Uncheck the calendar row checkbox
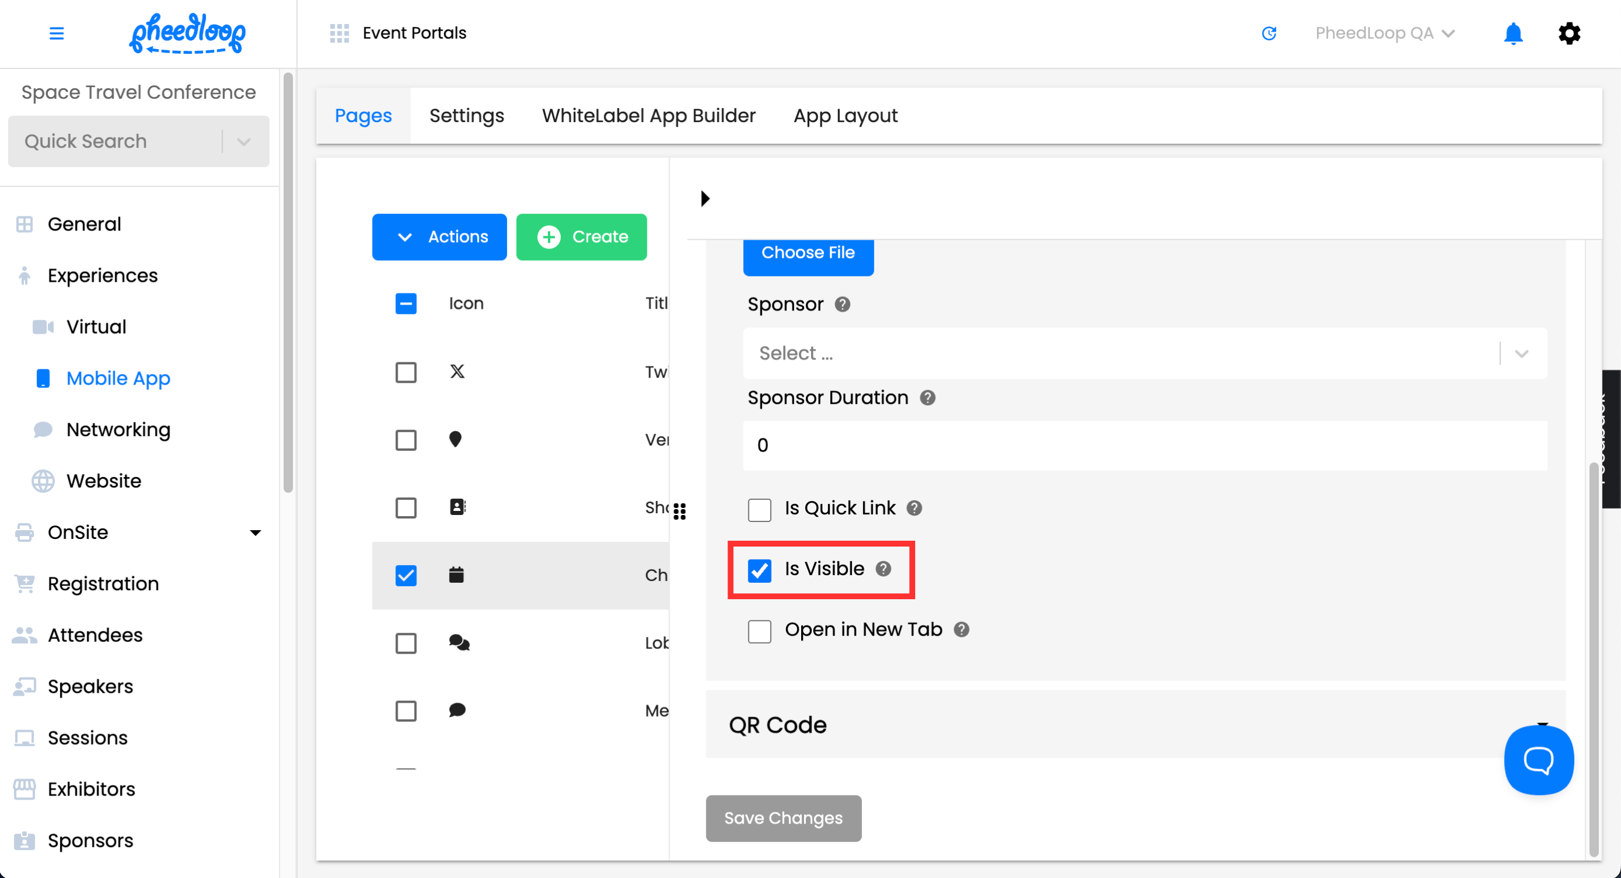This screenshot has width=1621, height=878. pos(406,575)
